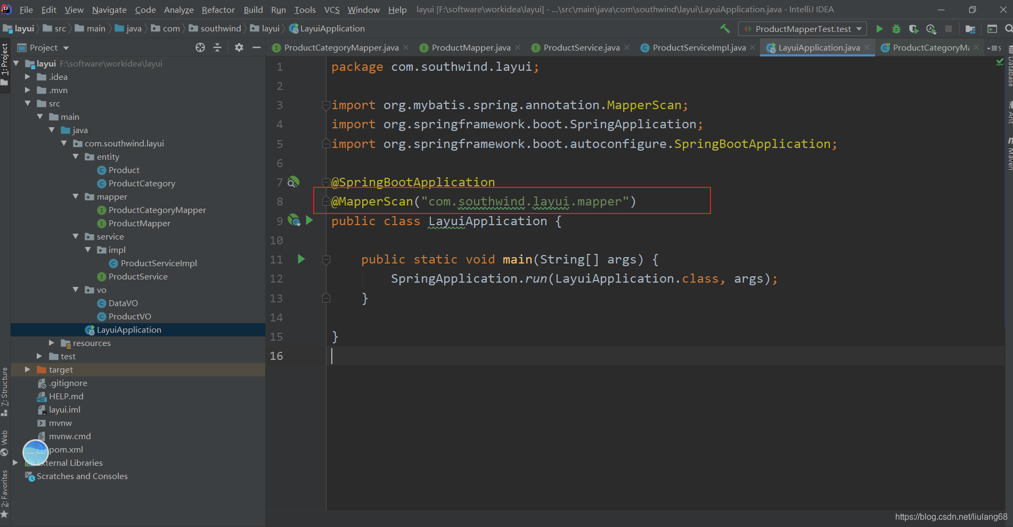Screen dimensions: 1013x527
Task: Open the VCS menu
Action: 332,10
